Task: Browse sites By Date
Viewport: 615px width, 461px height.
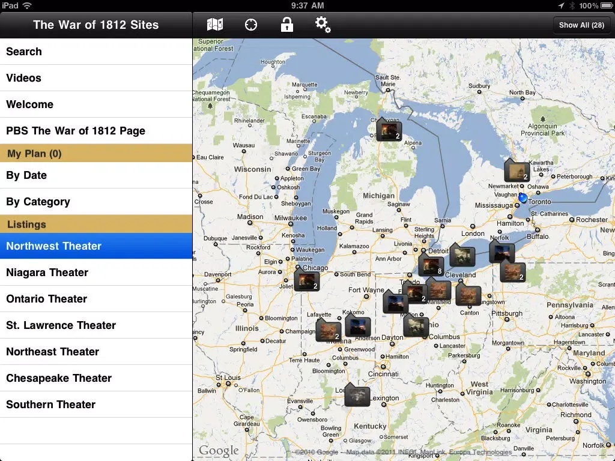Action: pyautogui.click(x=96, y=175)
